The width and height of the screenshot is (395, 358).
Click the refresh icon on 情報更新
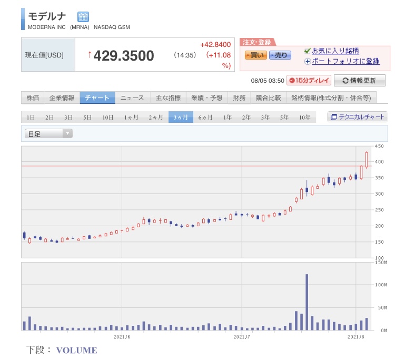coord(345,81)
